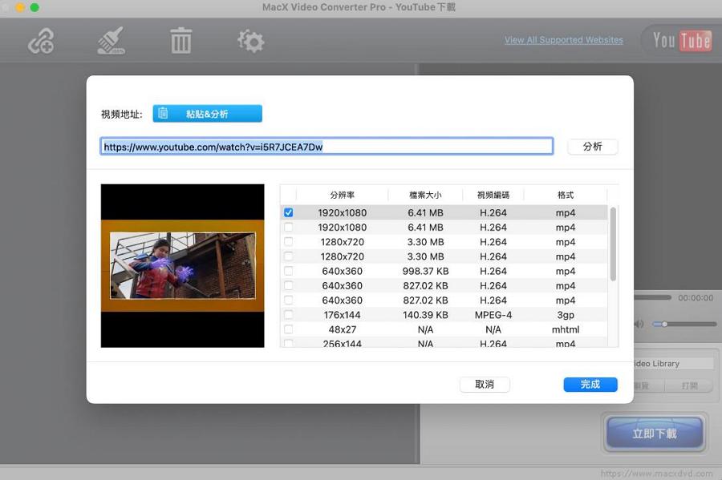This screenshot has width=722, height=480.
Task: Click the mhtml format cell
Action: pyautogui.click(x=566, y=329)
